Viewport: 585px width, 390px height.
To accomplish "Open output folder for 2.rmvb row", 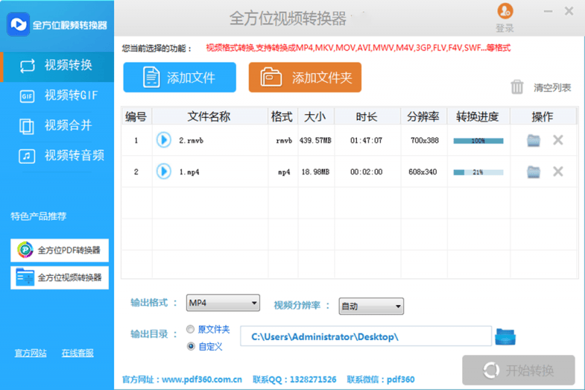I will 534,140.
